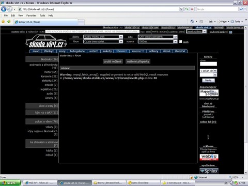Viewport: 248px width, 186px height.
Task: Click the Home icon in command bar
Action: pos(192,22)
